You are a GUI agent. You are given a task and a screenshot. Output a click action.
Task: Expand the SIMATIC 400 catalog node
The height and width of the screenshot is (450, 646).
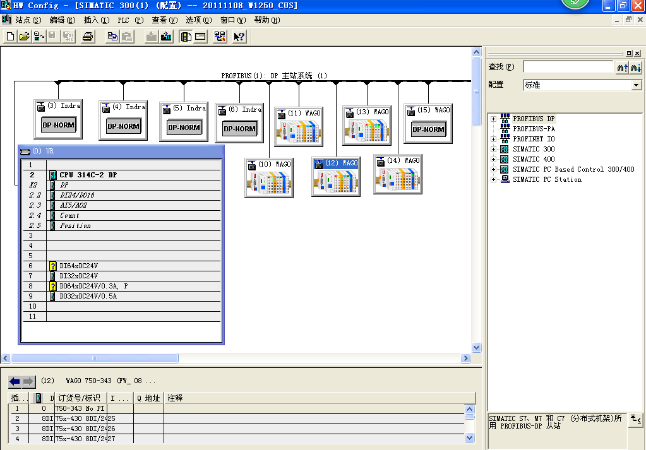pos(493,159)
